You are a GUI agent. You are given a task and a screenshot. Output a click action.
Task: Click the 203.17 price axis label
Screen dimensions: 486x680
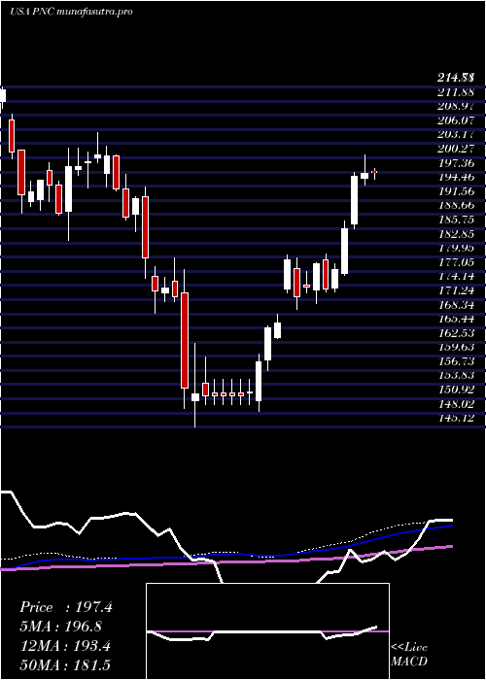coord(455,134)
